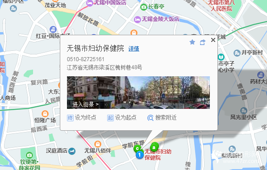267x170 pixels.
Task: Click the 长春亭 camera scenic icon
Action: [144, 7]
